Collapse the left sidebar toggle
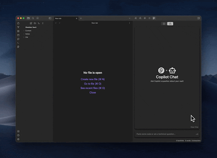Image resolution: width=217 pixels, height=158 pixels. tap(50, 18)
